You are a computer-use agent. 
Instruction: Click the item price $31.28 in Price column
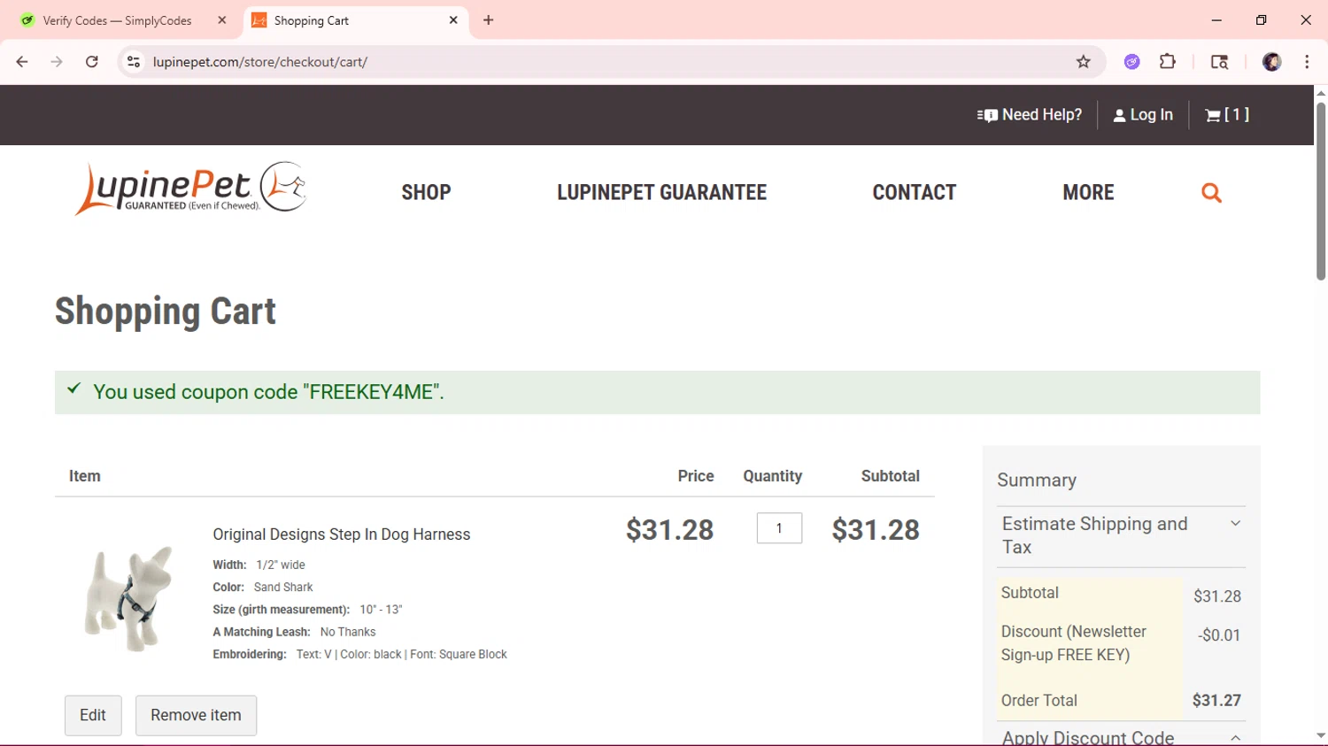(x=669, y=530)
